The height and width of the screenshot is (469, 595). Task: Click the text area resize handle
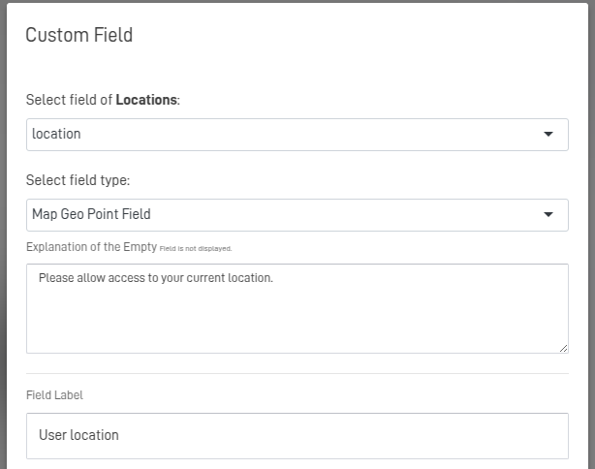coord(563,348)
